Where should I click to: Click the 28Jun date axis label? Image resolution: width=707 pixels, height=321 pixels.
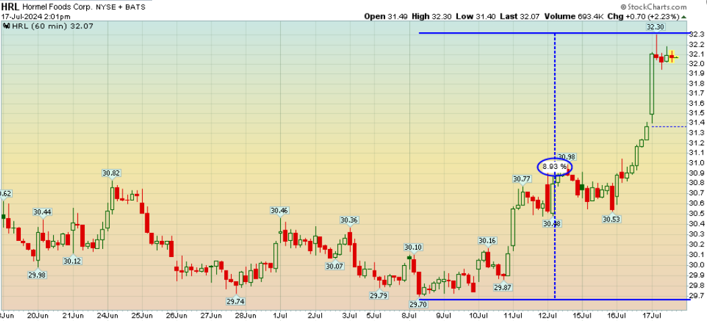click(x=246, y=315)
